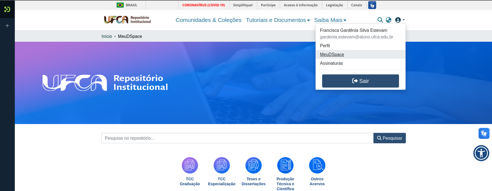Select the Teses e Dissertações icon
This screenshot has height=191, width=492.
(x=254, y=165)
